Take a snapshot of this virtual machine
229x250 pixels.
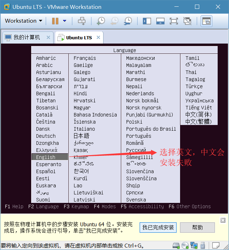tap(101, 21)
